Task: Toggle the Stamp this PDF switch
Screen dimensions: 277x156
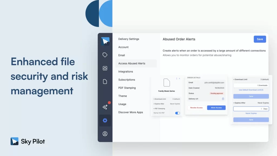Action: tap(177, 113)
